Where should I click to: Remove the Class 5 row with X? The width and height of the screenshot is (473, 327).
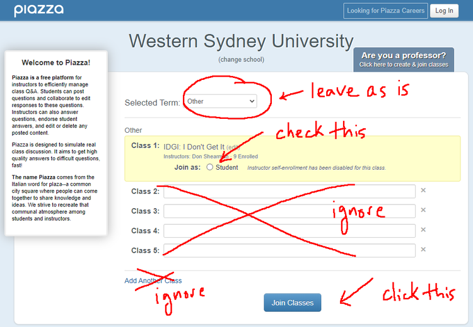(423, 250)
